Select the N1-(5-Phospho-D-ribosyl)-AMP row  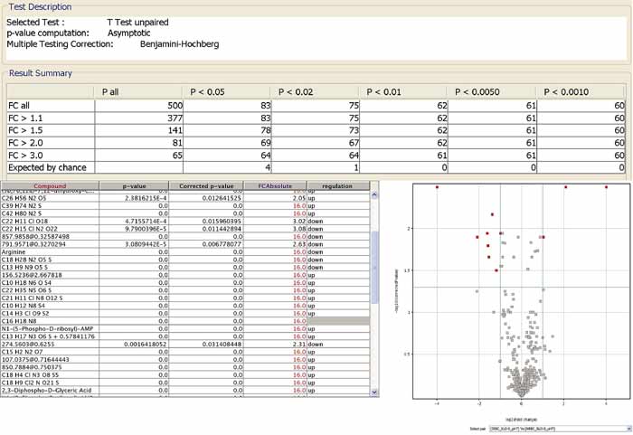pyautogui.click(x=184, y=328)
